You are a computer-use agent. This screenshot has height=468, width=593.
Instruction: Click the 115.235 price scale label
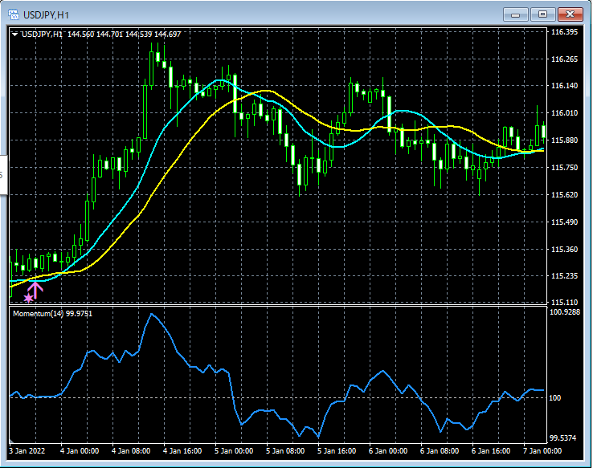point(564,276)
